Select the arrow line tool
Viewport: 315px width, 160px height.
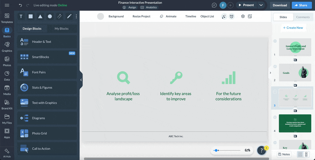60,16
